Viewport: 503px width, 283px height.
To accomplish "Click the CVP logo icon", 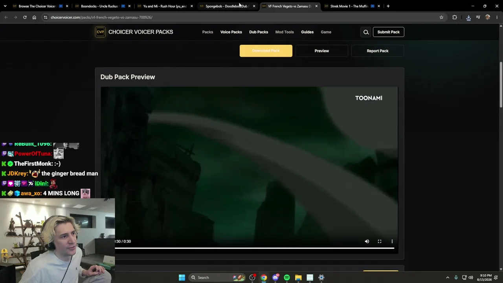I will (100, 32).
